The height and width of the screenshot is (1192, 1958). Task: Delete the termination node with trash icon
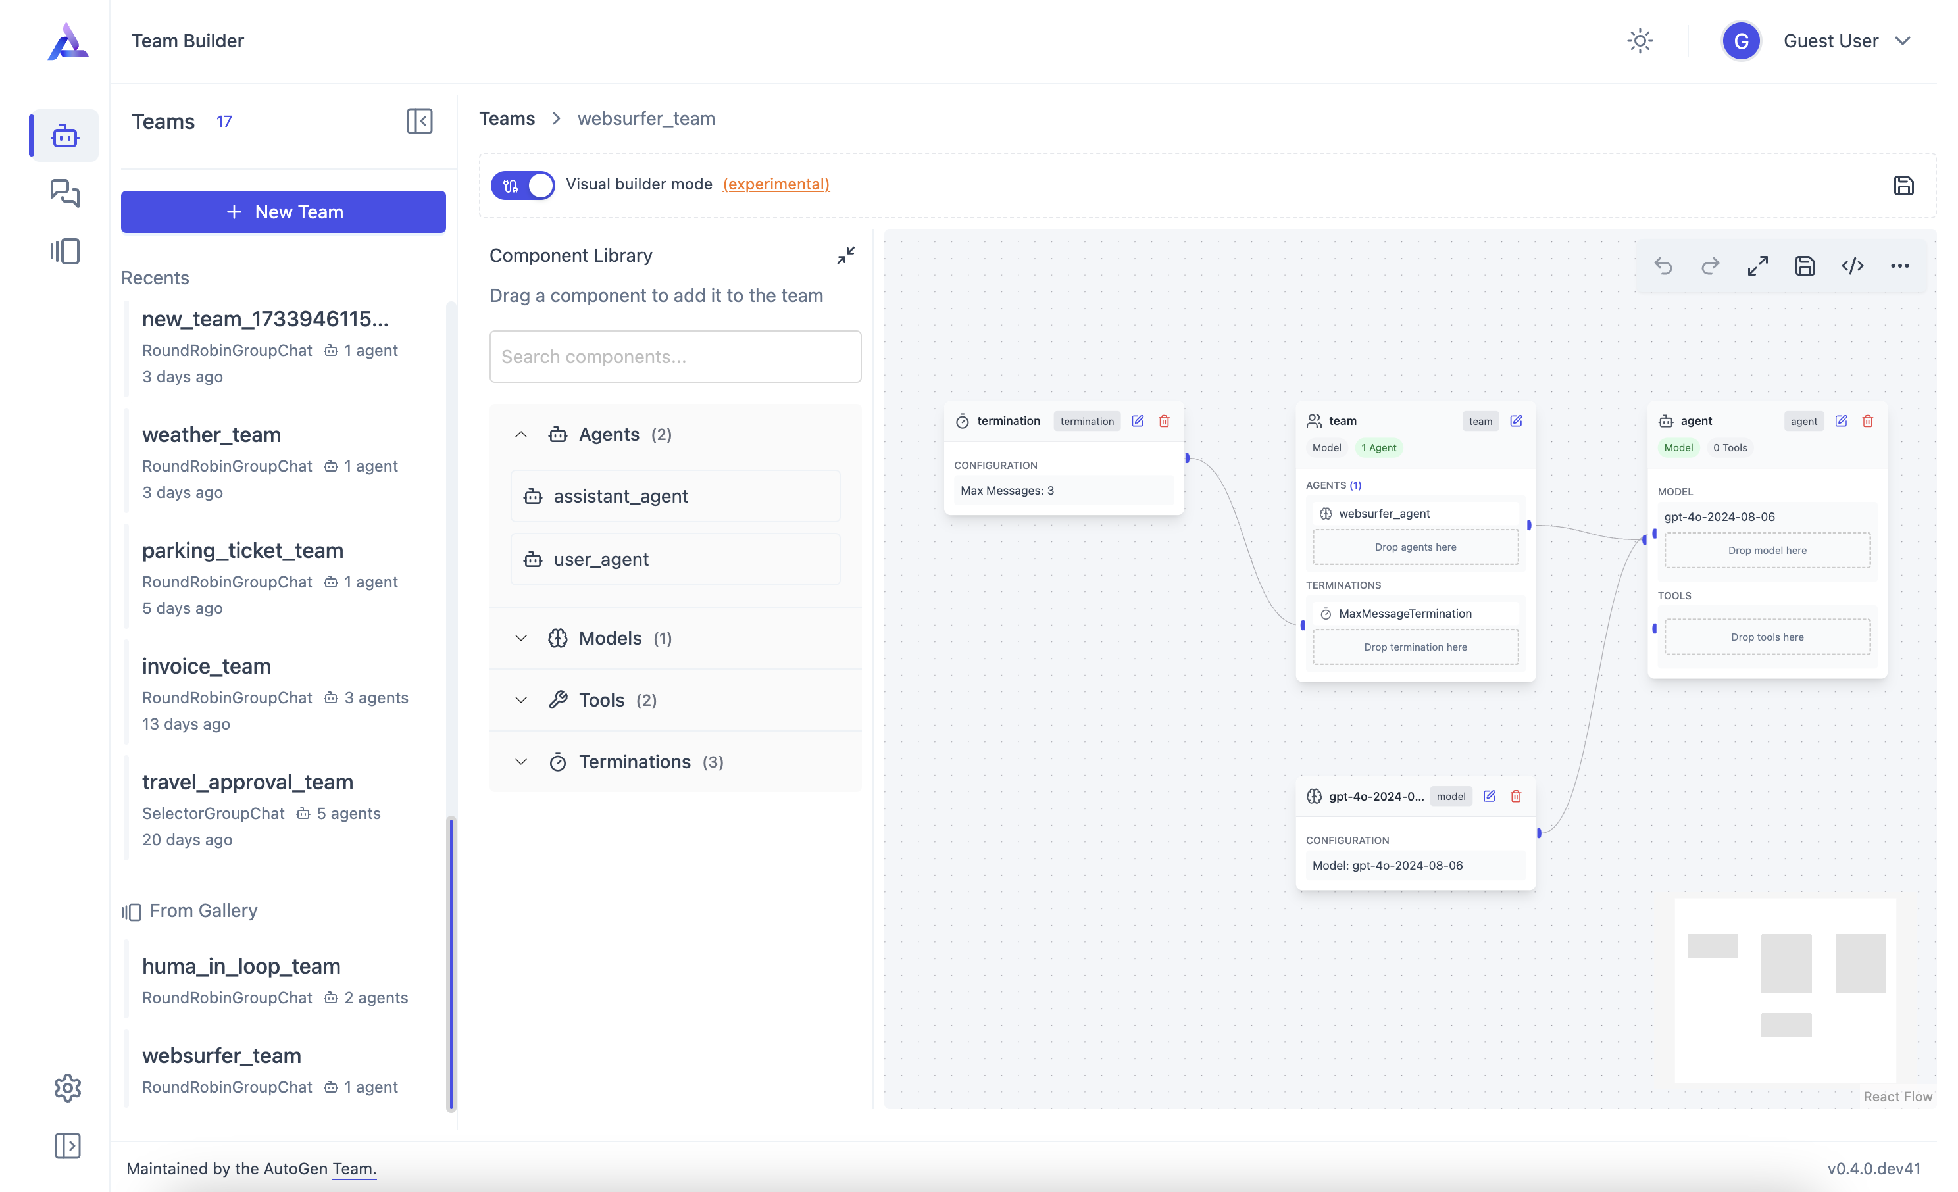(1164, 421)
